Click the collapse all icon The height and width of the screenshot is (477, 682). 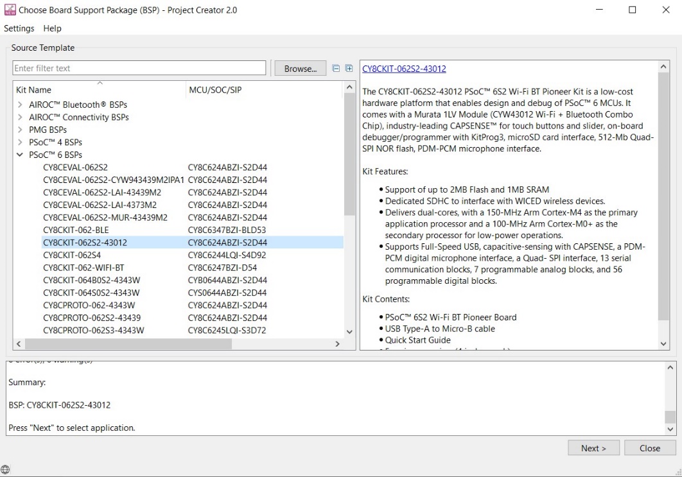(336, 68)
